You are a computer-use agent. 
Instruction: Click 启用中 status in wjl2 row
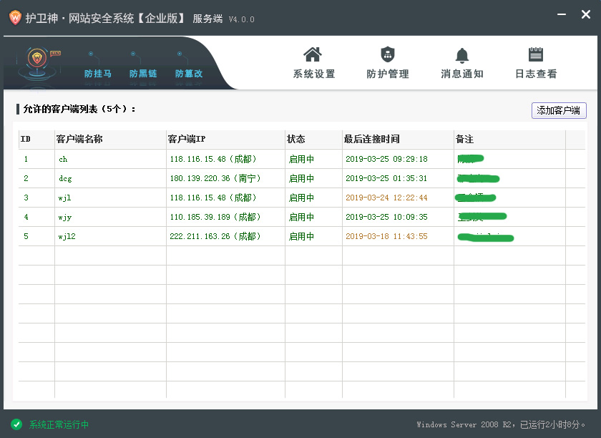click(x=301, y=236)
